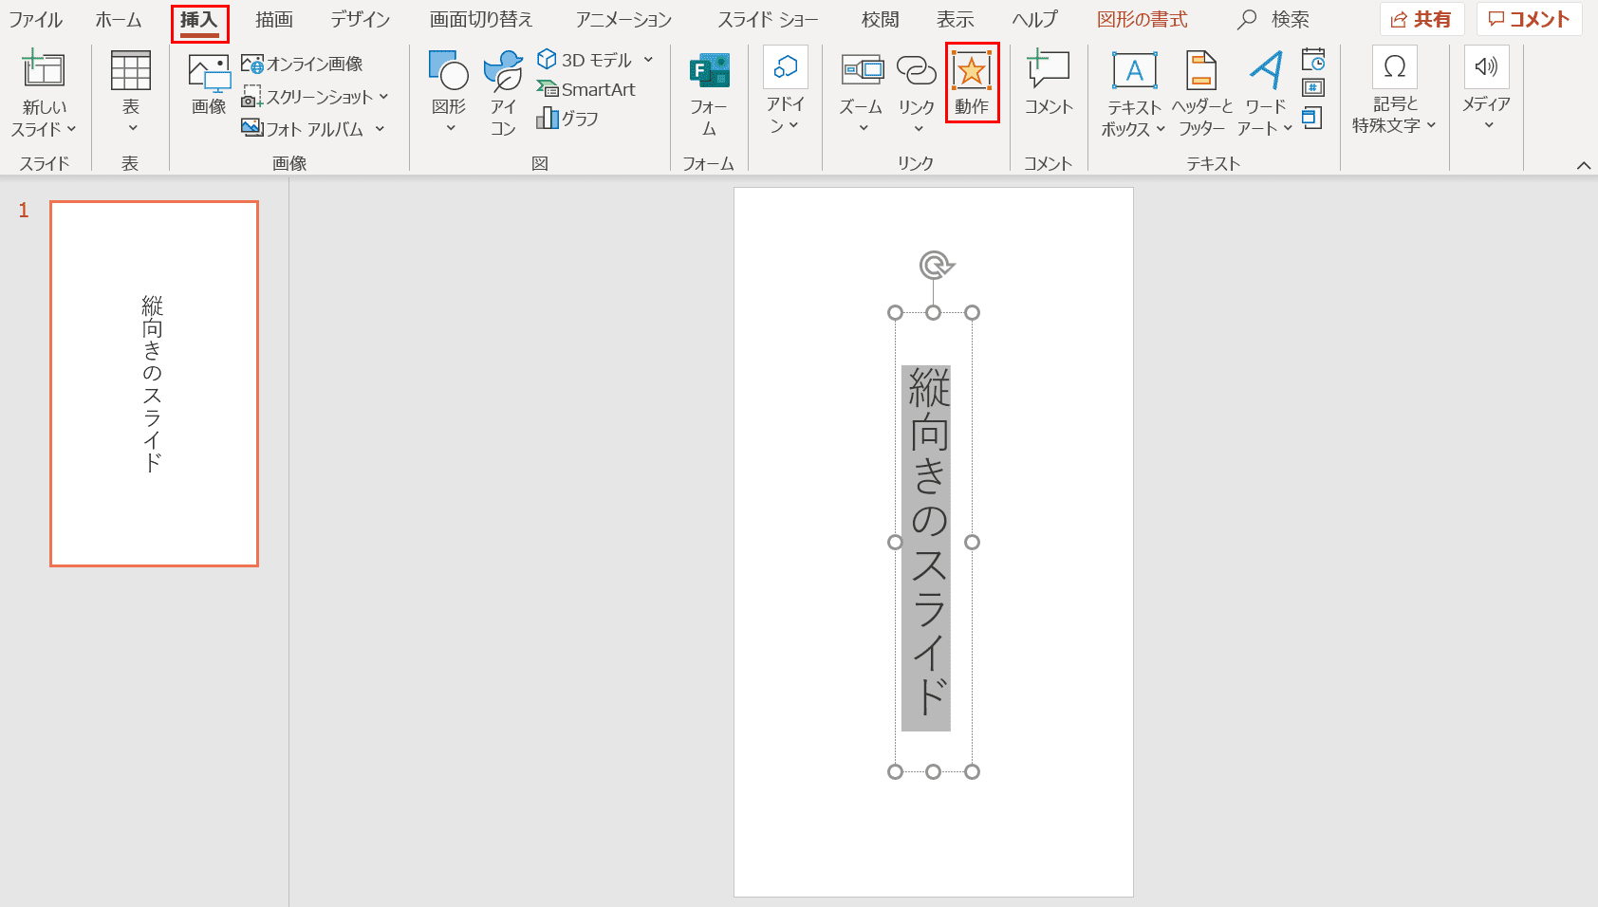Click the bottom-right resize handle of the text box
This screenshot has height=907, width=1598.
point(972,771)
